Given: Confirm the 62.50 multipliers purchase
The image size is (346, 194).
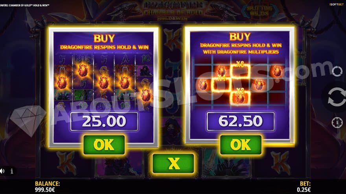Looking at the screenshot, I should click(x=241, y=145).
